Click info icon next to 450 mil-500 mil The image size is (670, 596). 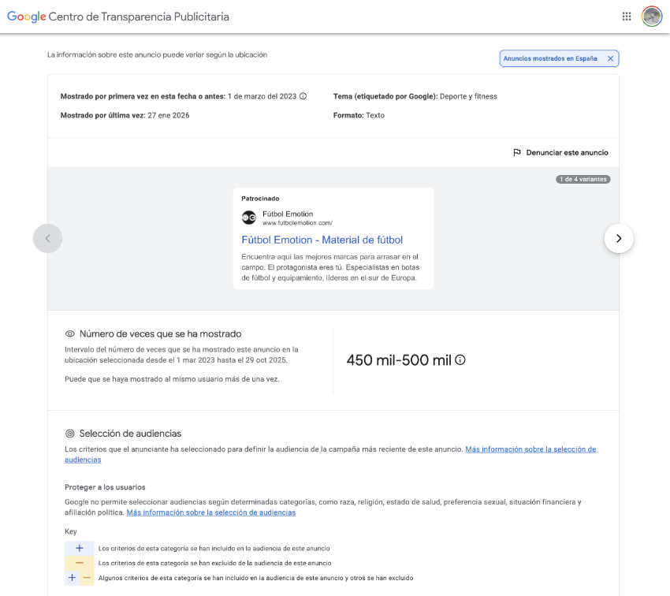pyautogui.click(x=460, y=360)
